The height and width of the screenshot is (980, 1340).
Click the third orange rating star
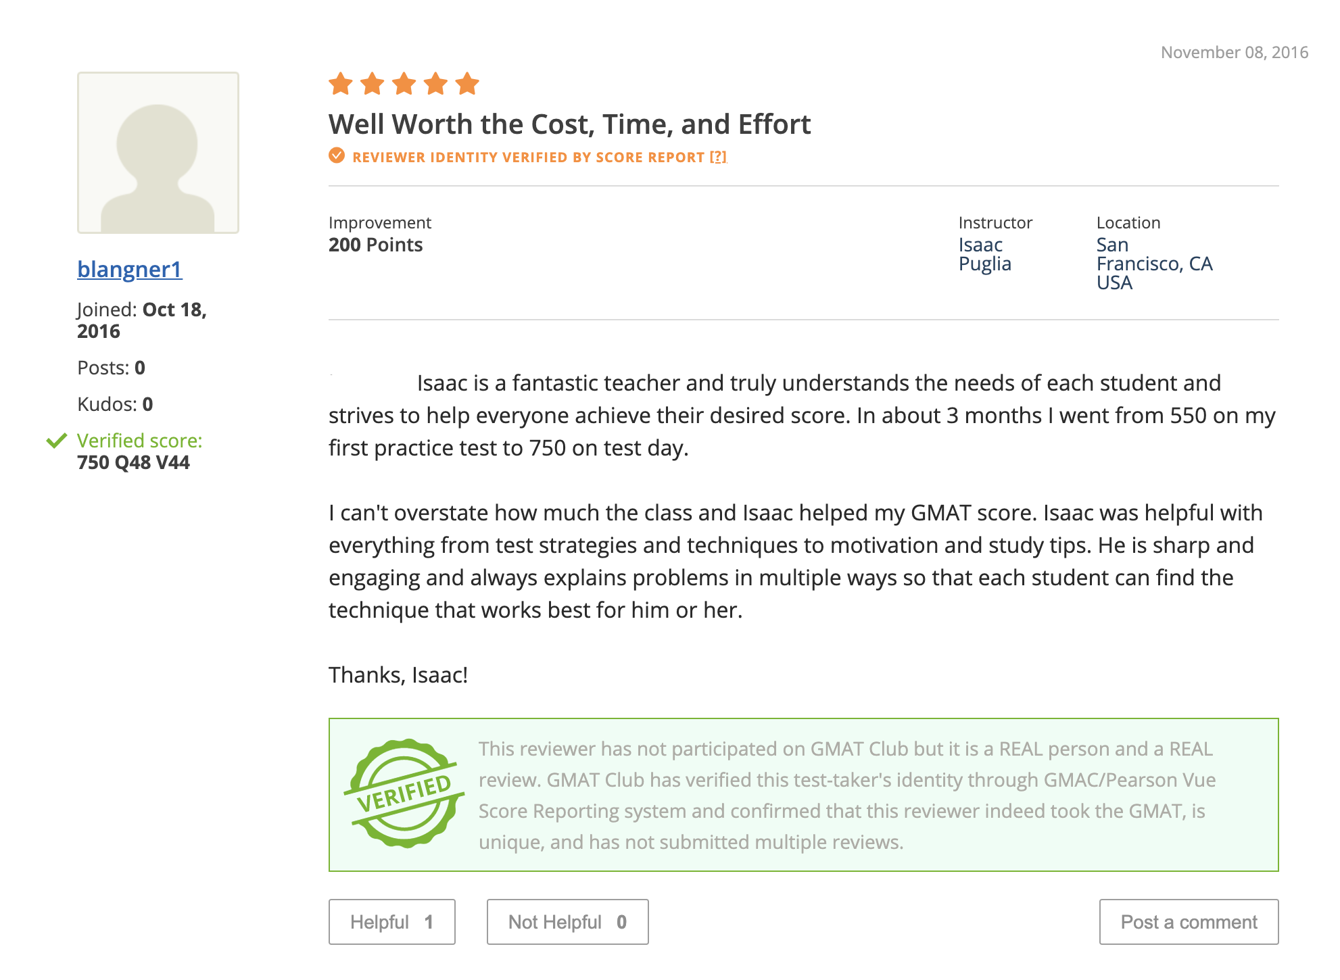click(x=404, y=84)
